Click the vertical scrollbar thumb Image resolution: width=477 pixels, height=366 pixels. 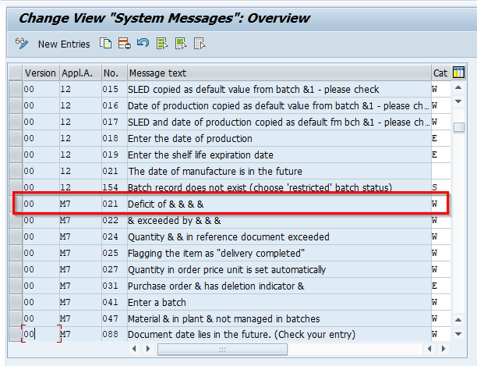pyautogui.click(x=459, y=127)
